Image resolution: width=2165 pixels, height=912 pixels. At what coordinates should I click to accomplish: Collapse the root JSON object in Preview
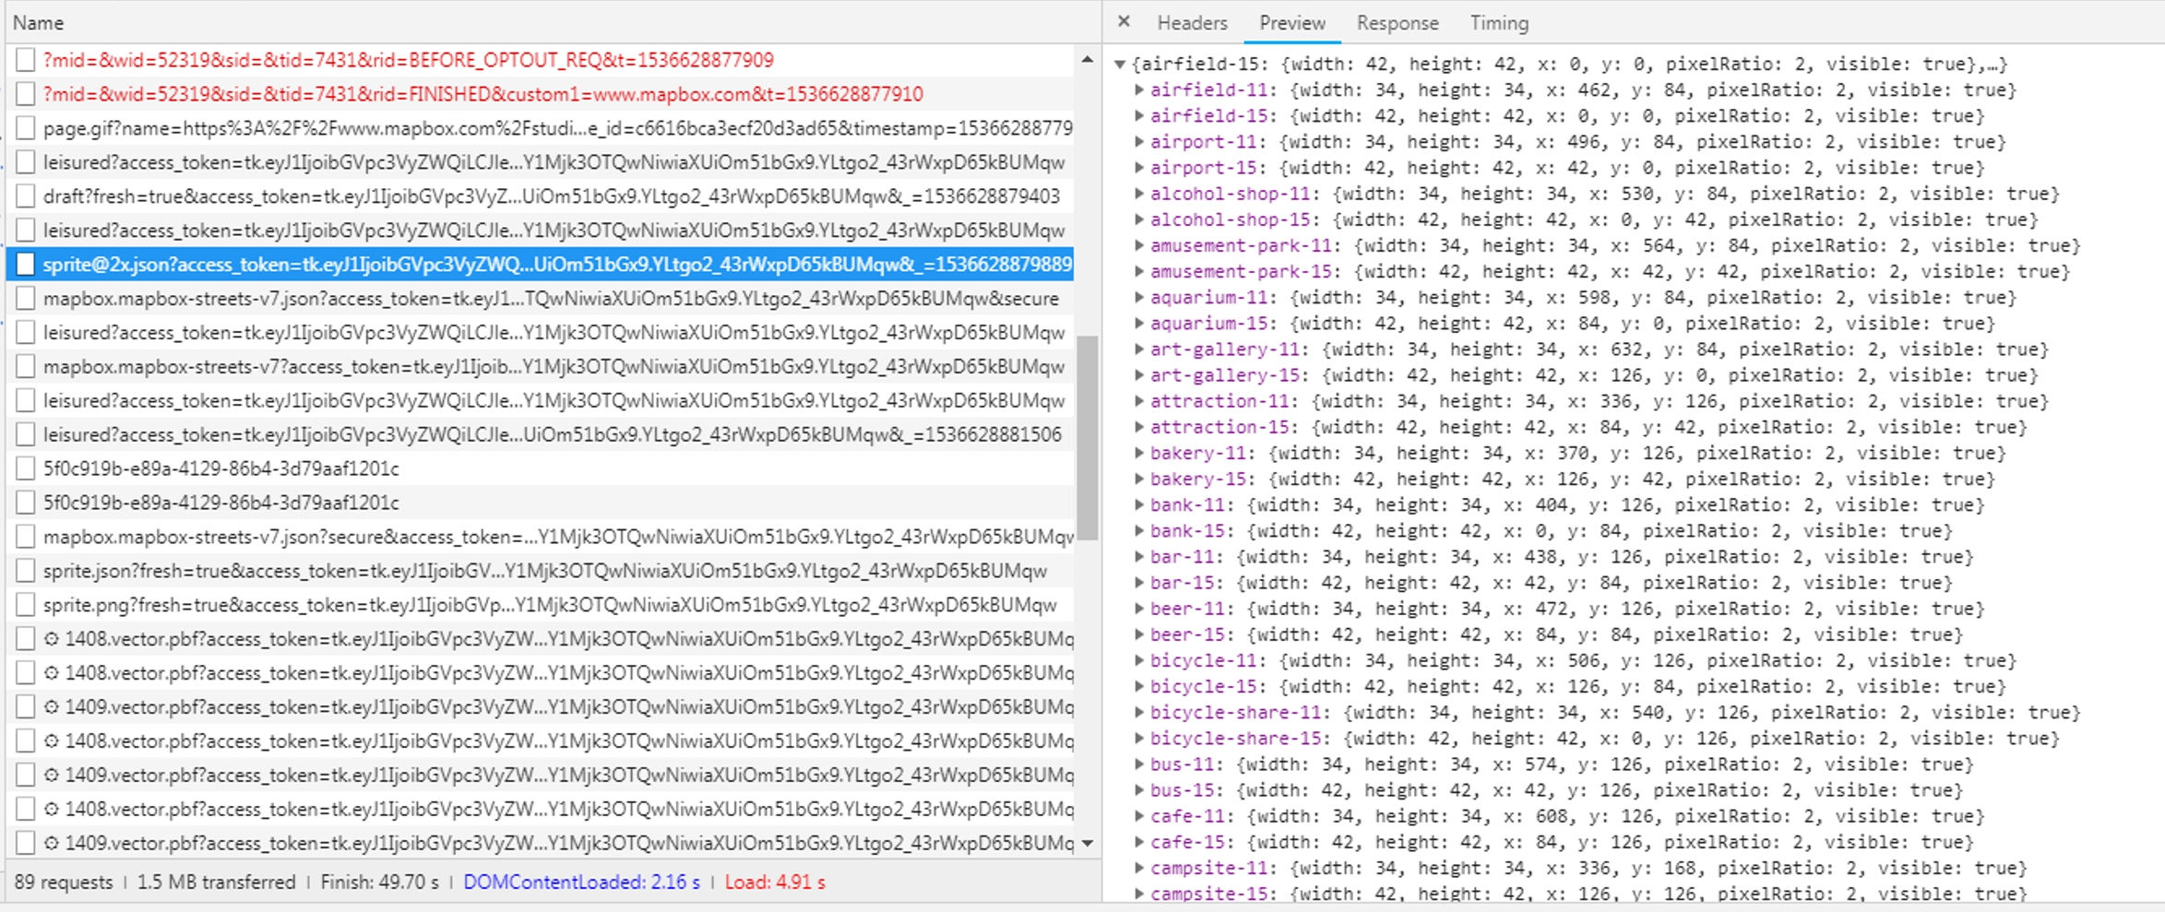pos(1120,65)
